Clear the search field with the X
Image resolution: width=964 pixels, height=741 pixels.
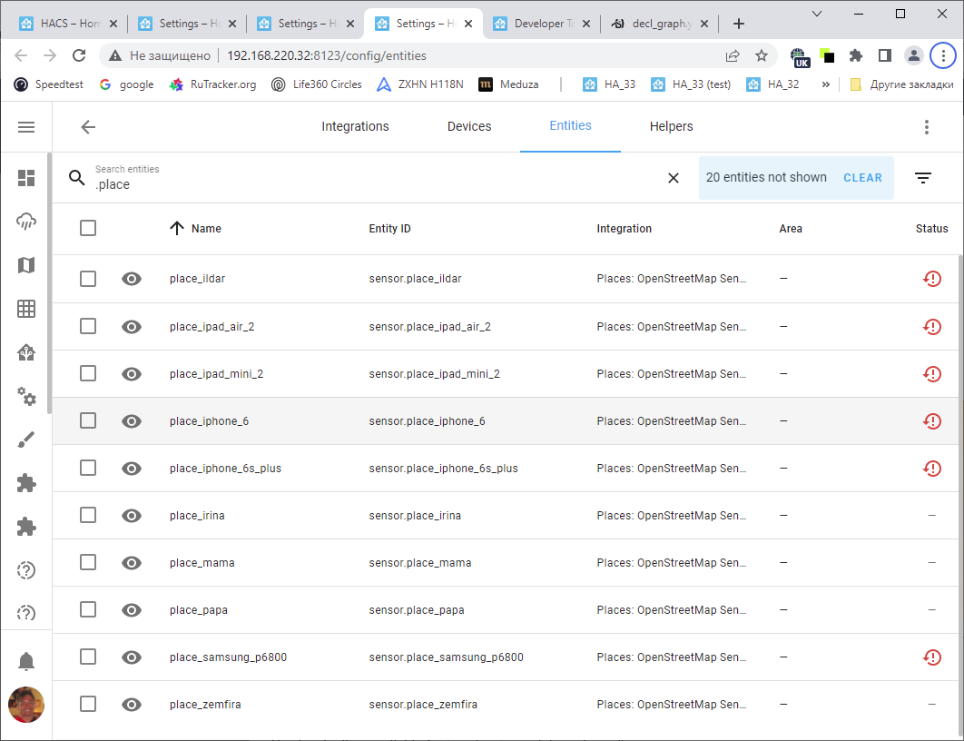coord(673,178)
